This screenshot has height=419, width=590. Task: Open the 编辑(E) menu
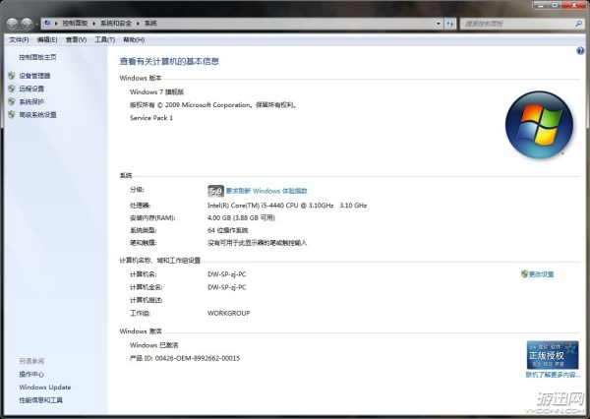47,39
